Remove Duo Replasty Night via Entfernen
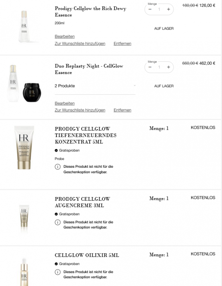This screenshot has width=222, height=286. tap(122, 110)
